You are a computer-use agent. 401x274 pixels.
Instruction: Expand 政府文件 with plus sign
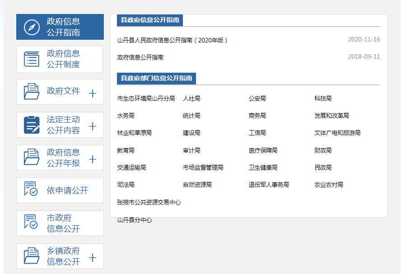(93, 93)
